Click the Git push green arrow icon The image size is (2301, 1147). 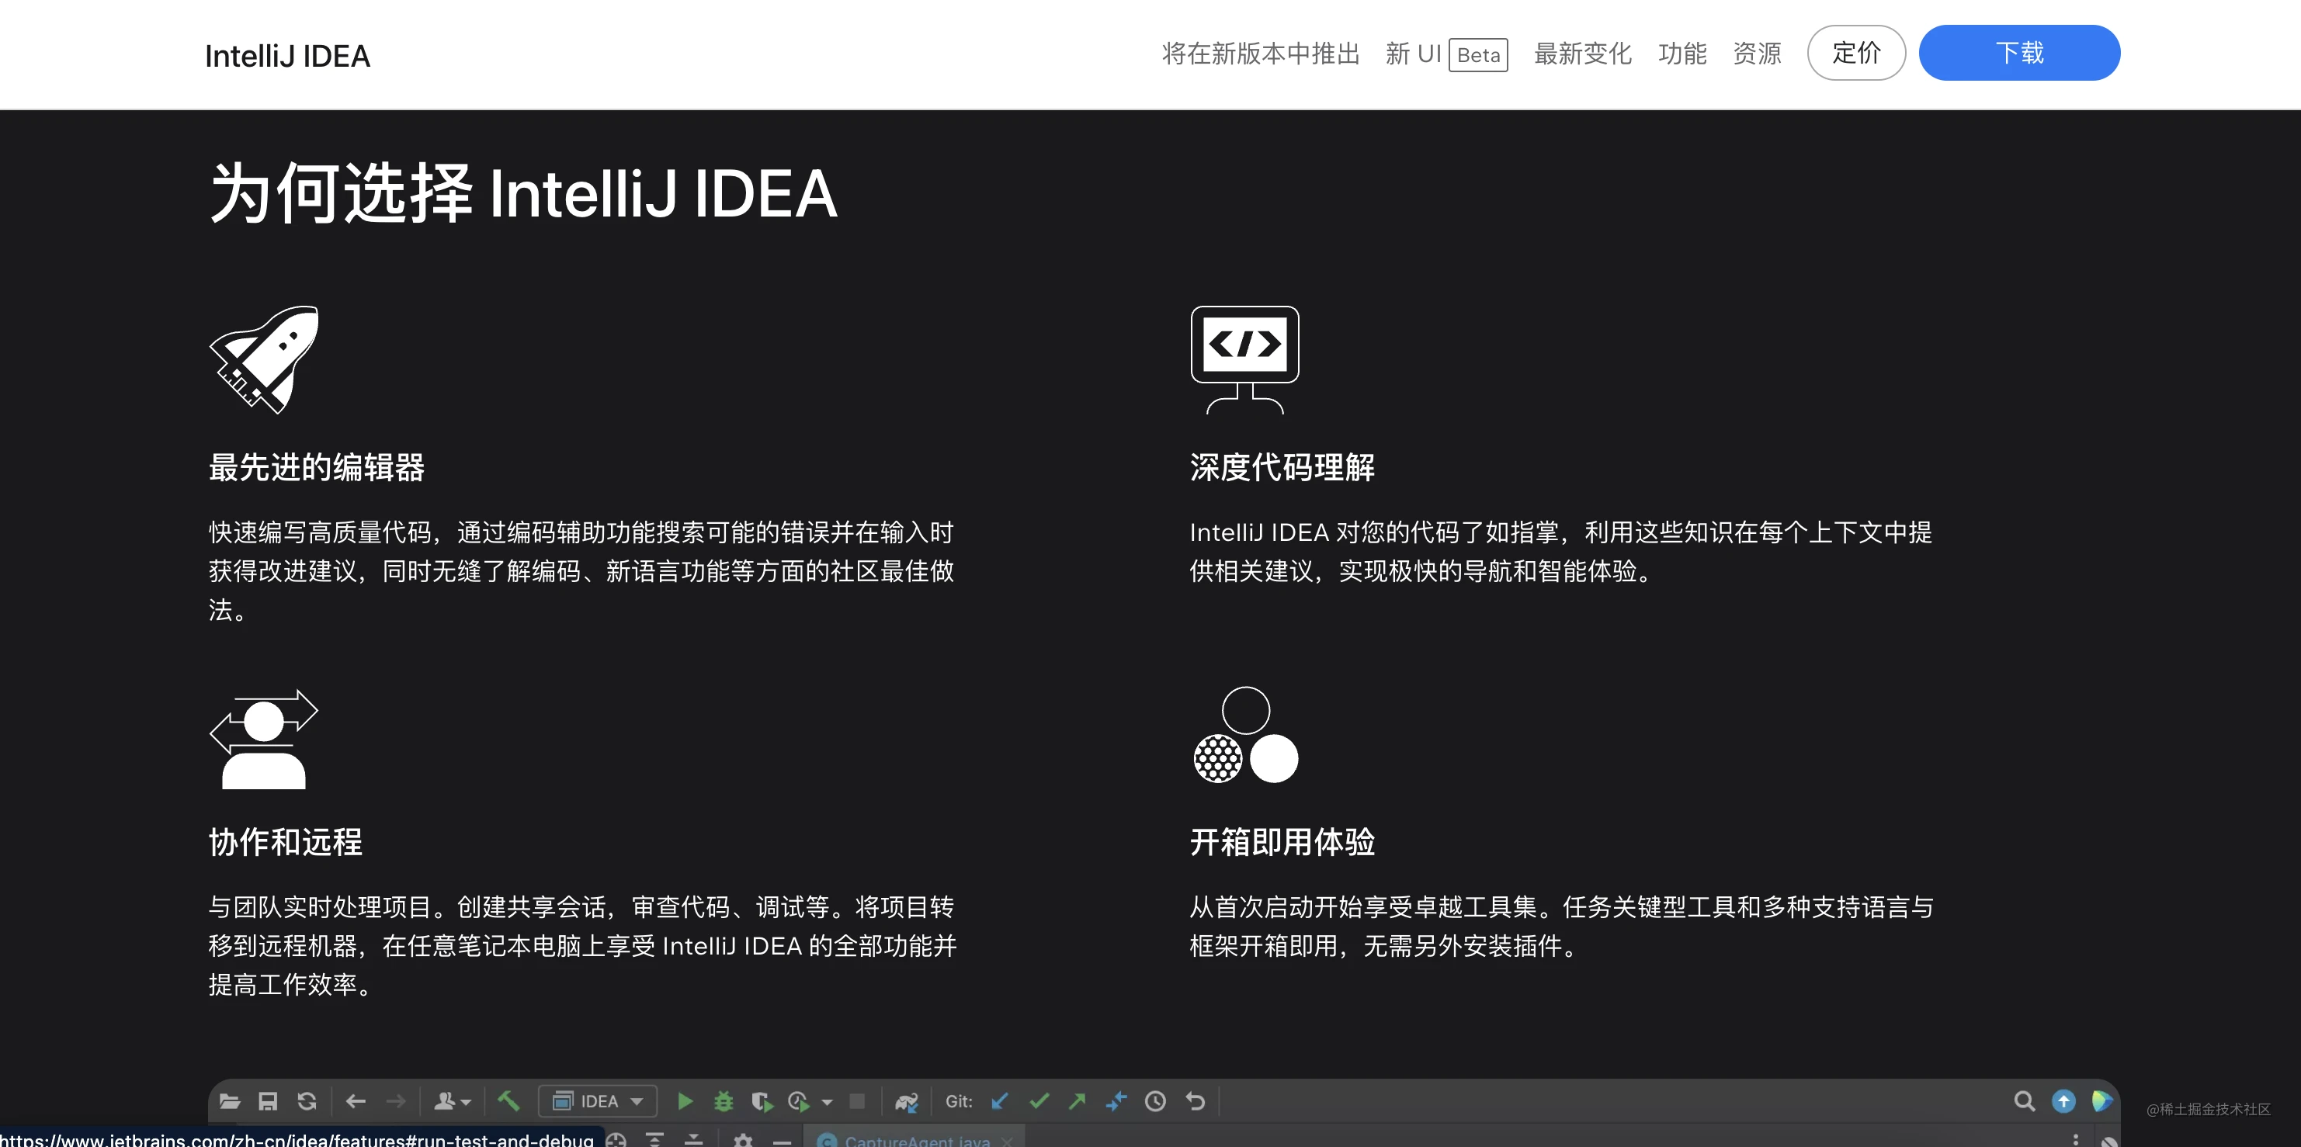click(1078, 1100)
